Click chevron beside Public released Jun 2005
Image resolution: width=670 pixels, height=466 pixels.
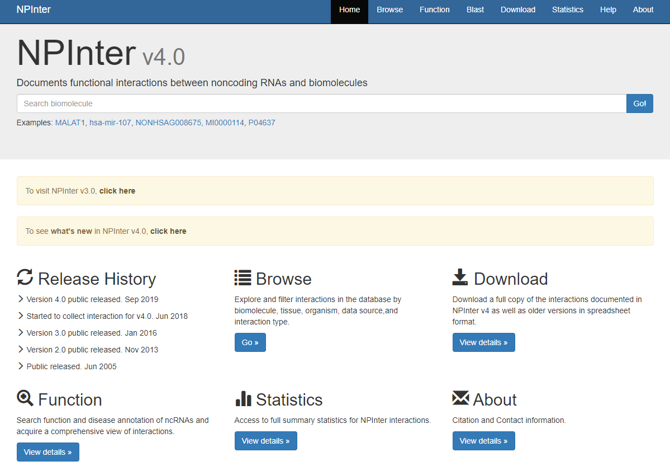pos(21,366)
